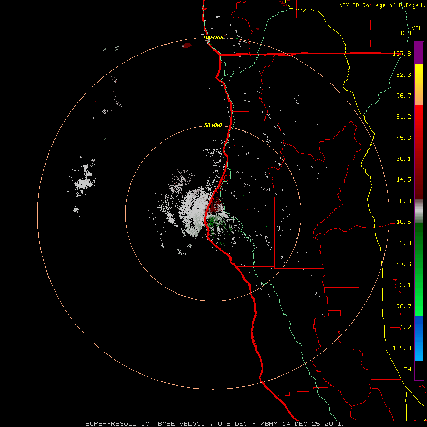Click the red outbound velocity patch near radar

click(216, 205)
